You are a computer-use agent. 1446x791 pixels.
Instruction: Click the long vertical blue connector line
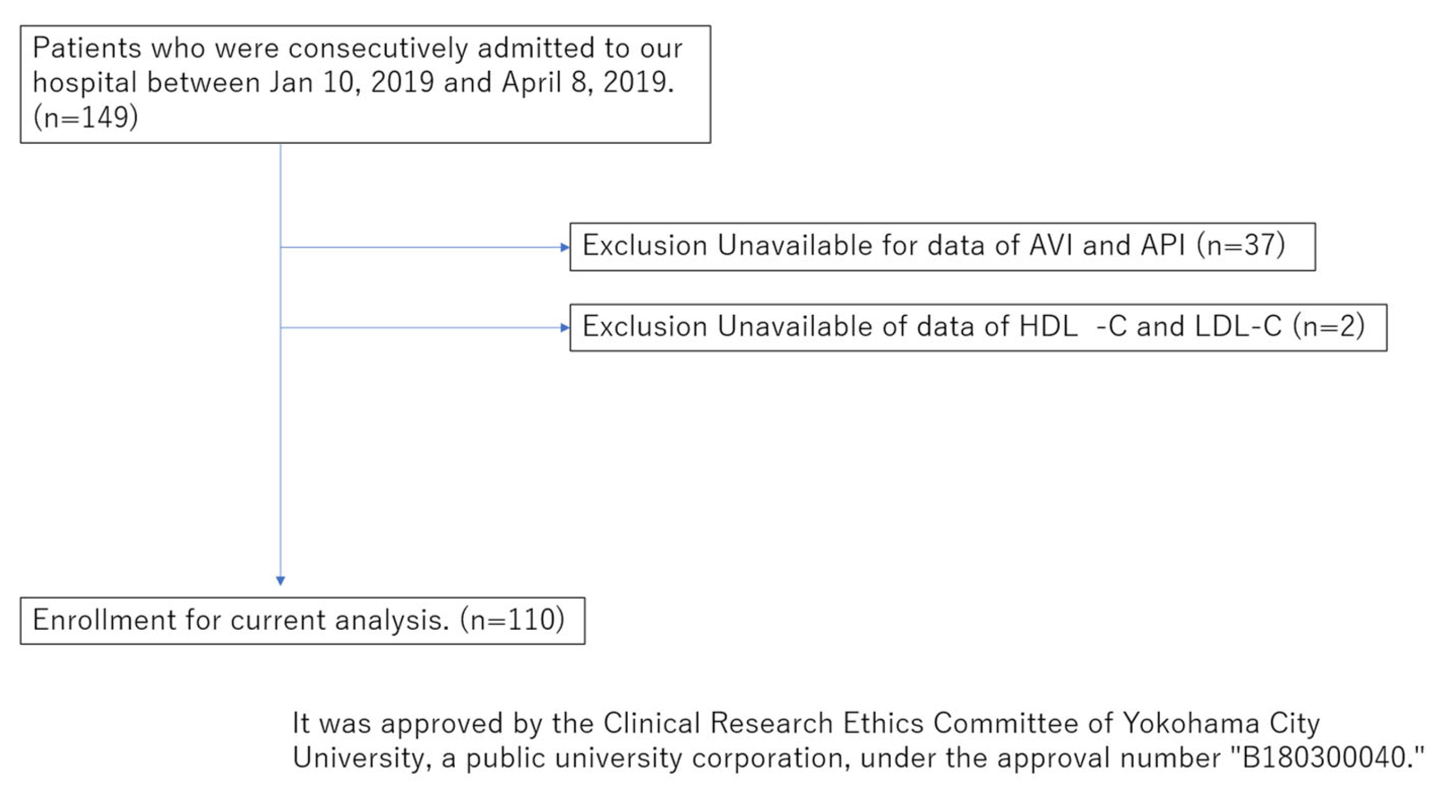click(281, 449)
